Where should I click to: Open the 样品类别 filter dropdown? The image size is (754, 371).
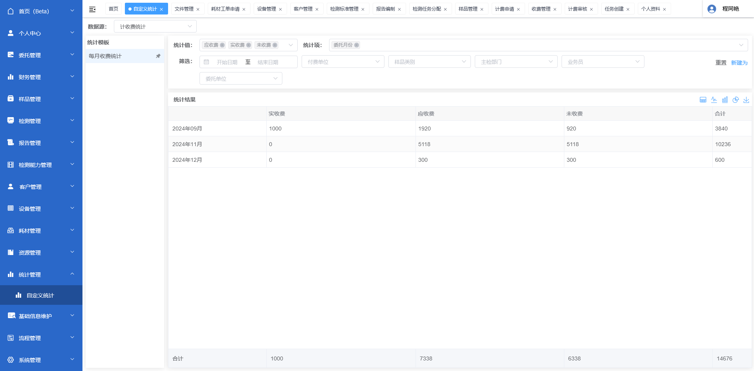pos(430,62)
